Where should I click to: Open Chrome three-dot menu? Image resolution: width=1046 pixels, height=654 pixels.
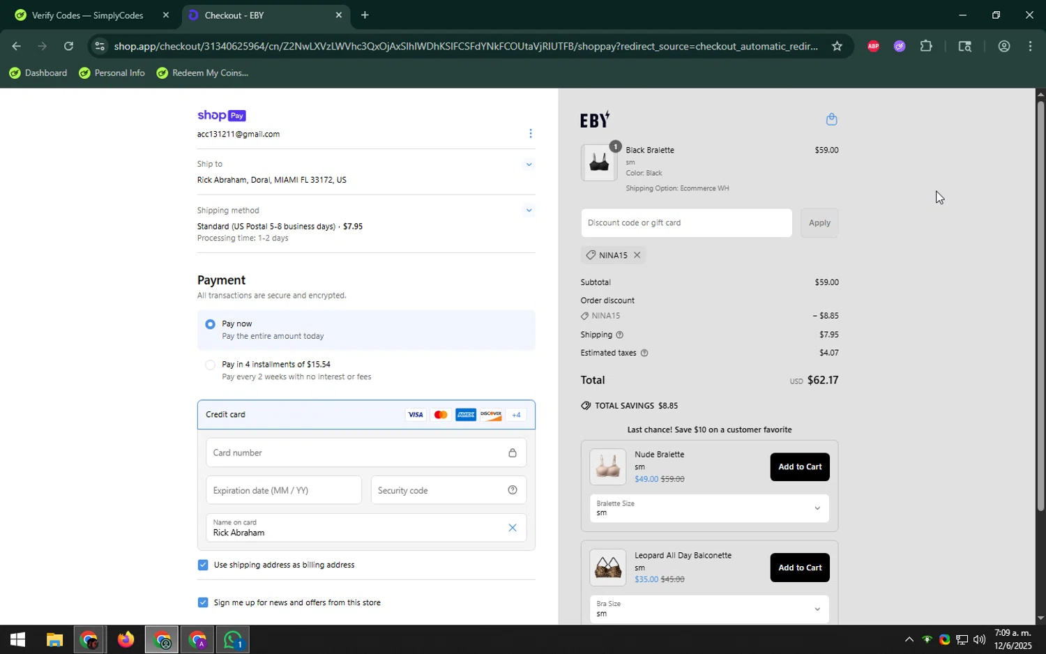(x=1030, y=46)
